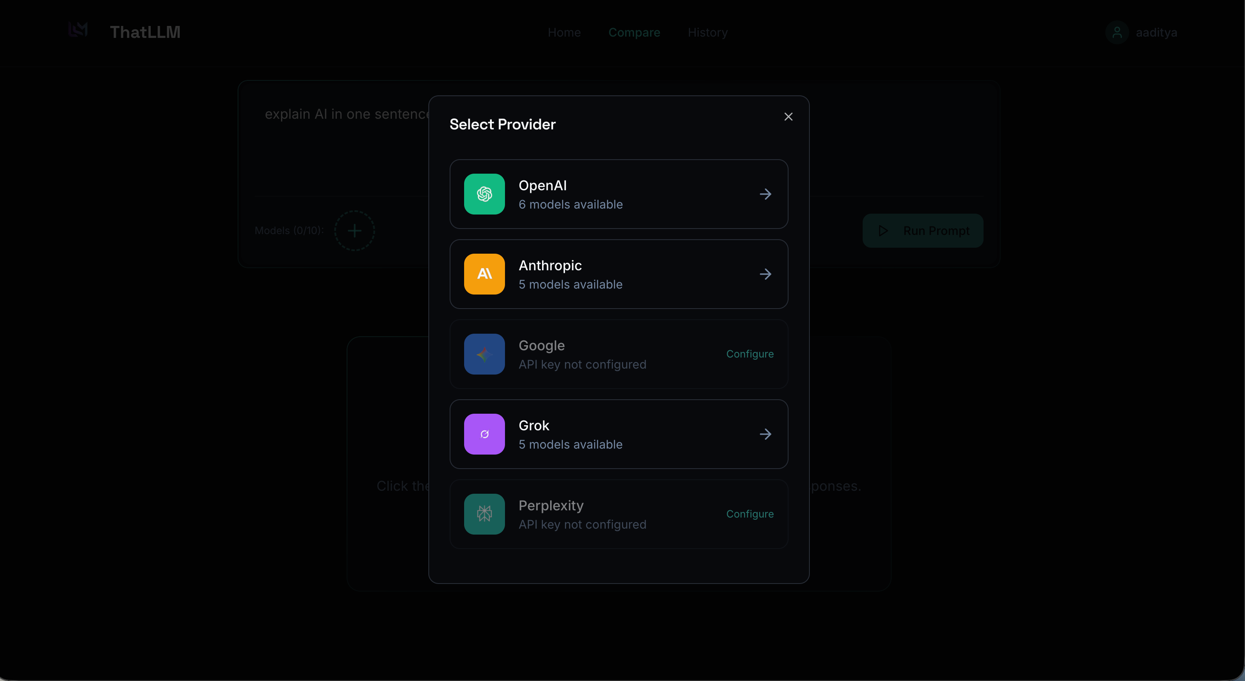Click the ThatLLM logo icon

78,30
